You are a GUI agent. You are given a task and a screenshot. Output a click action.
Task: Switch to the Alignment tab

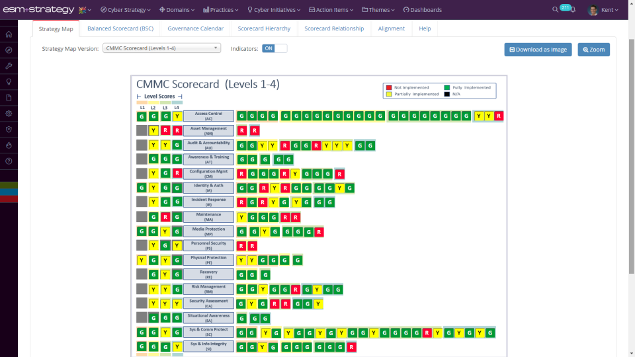click(x=391, y=28)
